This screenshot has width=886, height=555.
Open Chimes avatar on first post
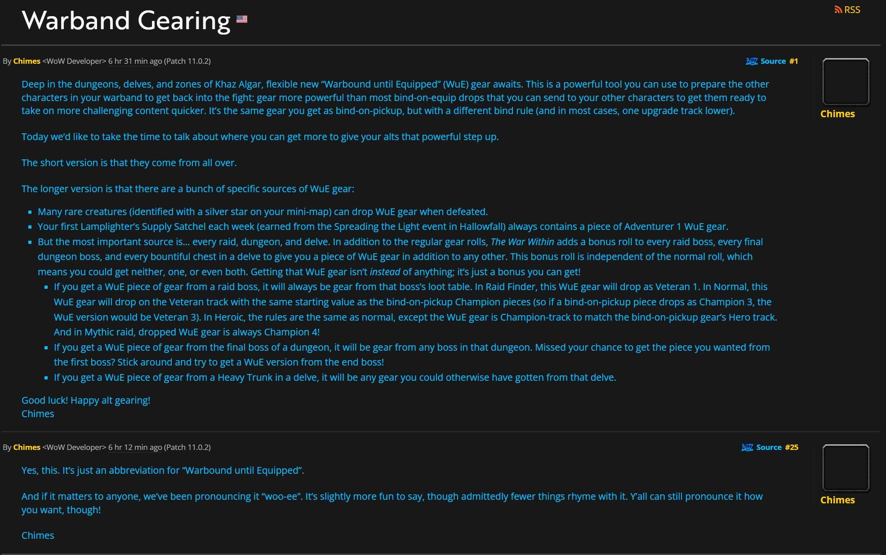(x=846, y=82)
